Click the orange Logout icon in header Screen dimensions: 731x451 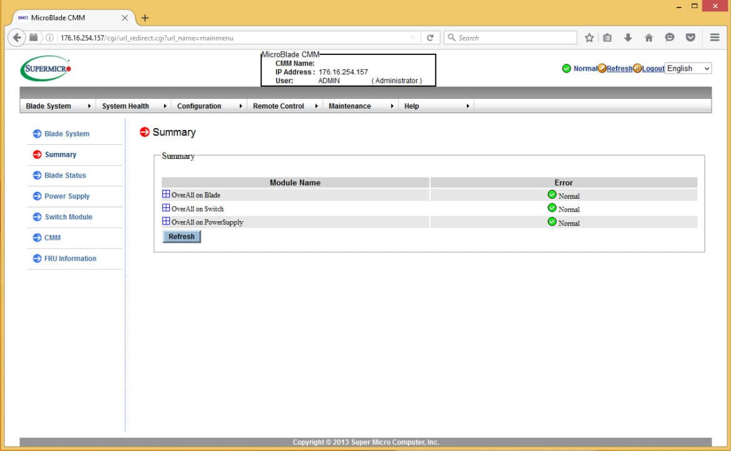pyautogui.click(x=637, y=69)
